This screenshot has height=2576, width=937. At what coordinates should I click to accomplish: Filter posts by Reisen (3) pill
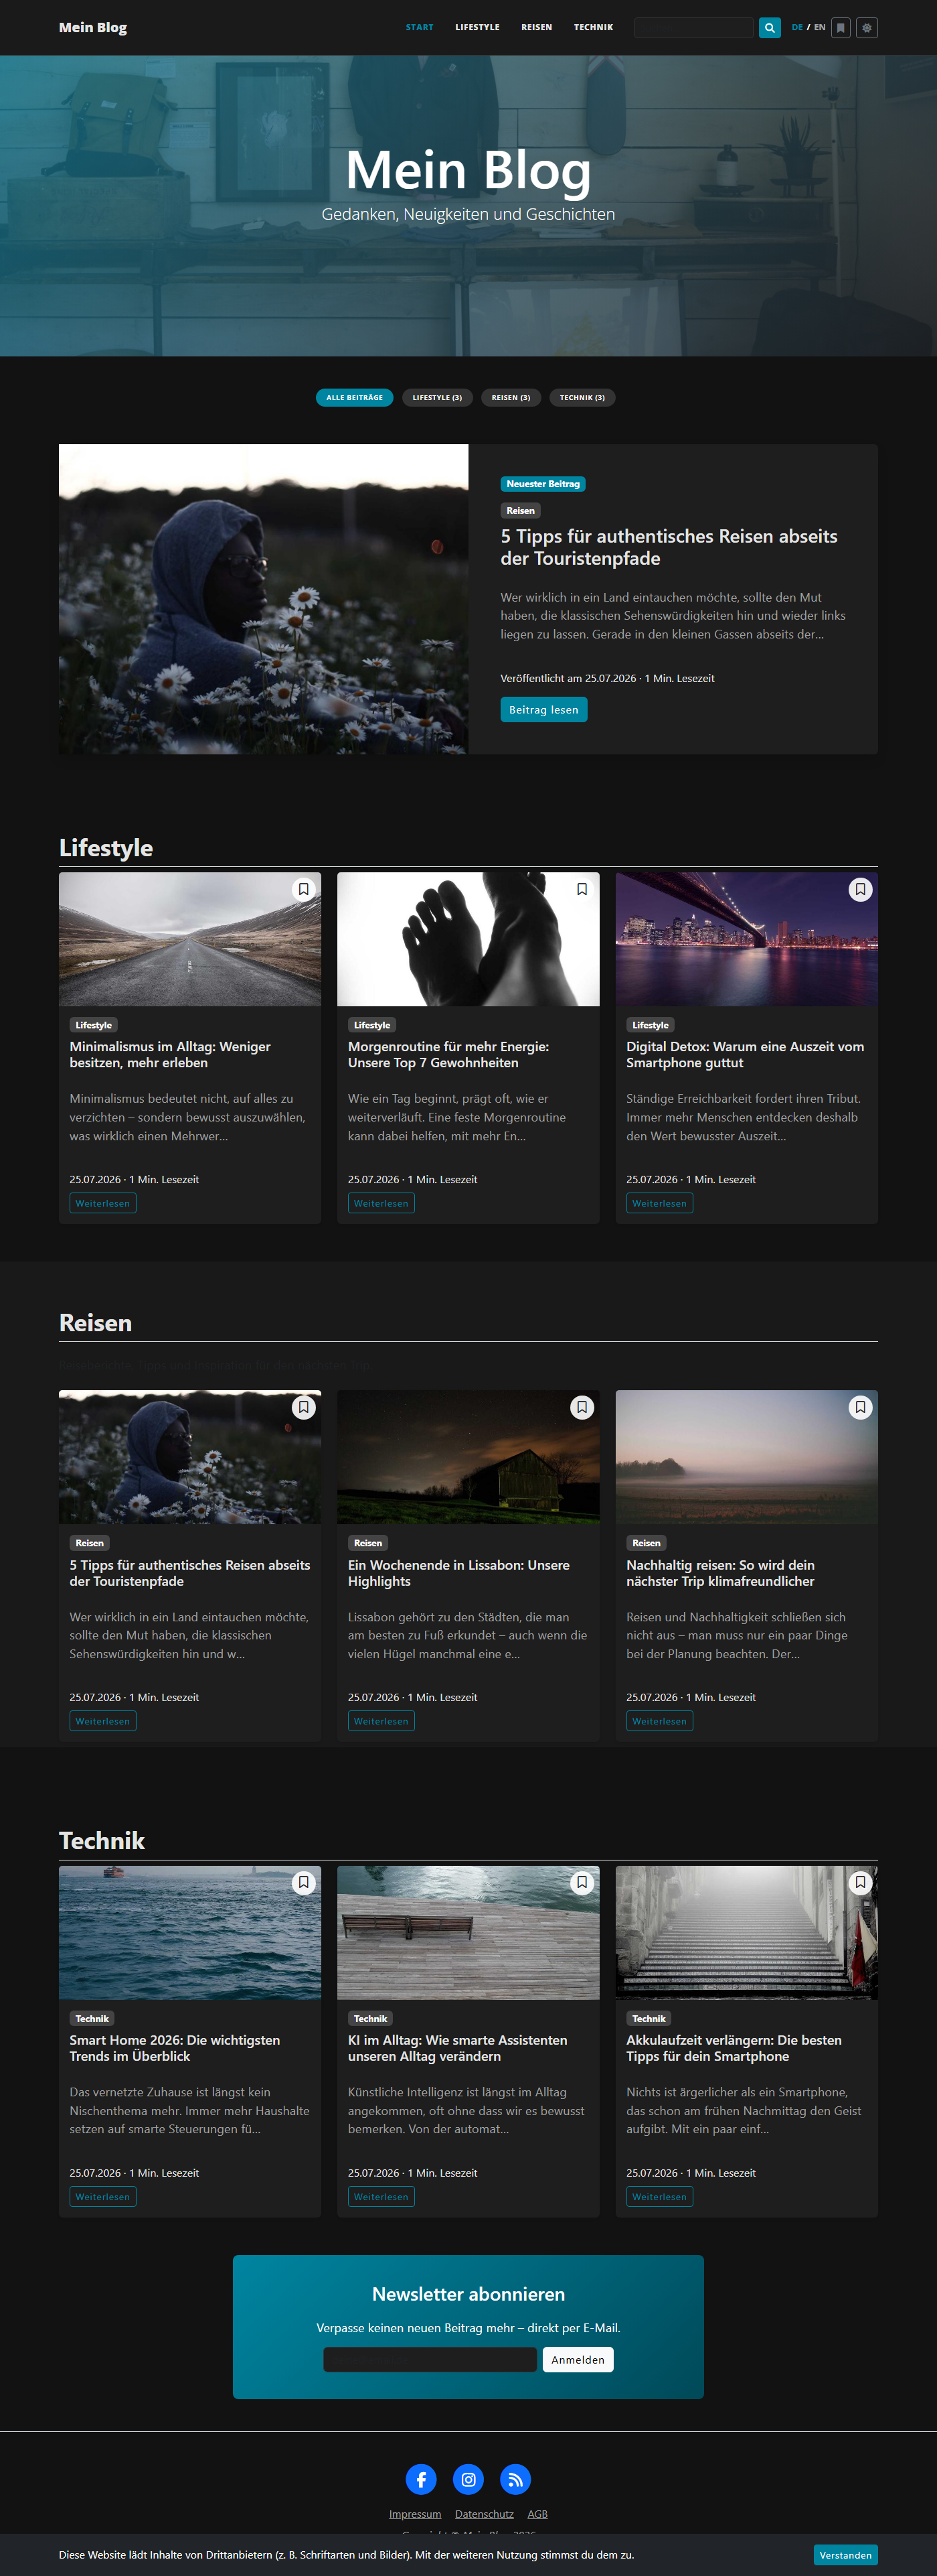click(x=511, y=398)
